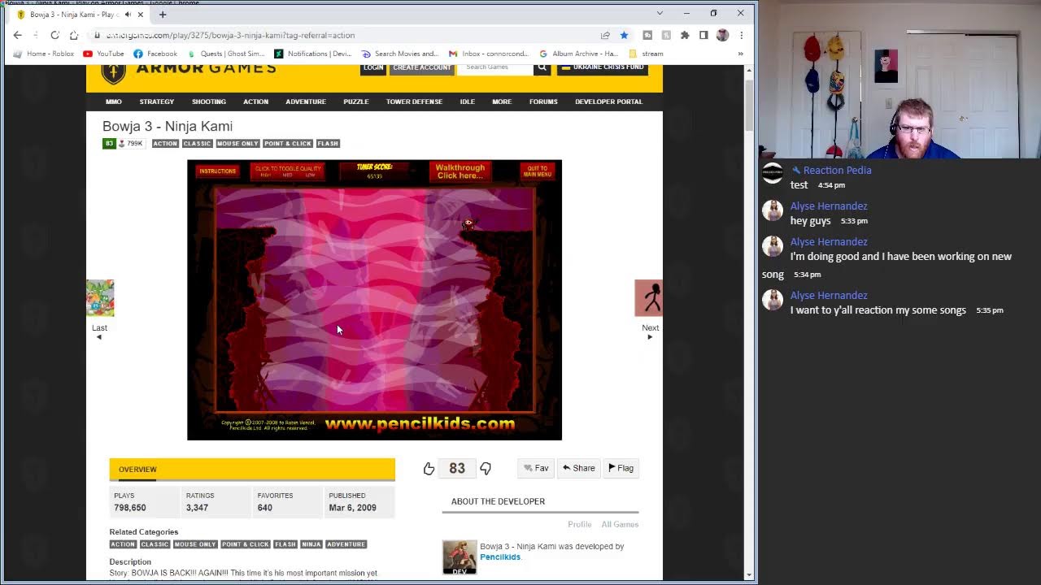Click the magnifying glass search icon
Image resolution: width=1041 pixels, height=585 pixels.
point(542,68)
